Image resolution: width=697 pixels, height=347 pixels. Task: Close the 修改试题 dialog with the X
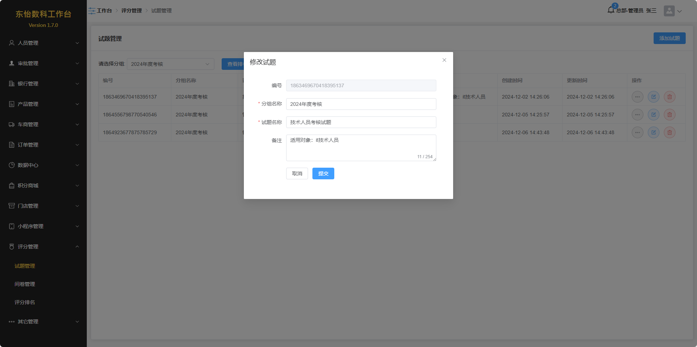[x=444, y=60]
